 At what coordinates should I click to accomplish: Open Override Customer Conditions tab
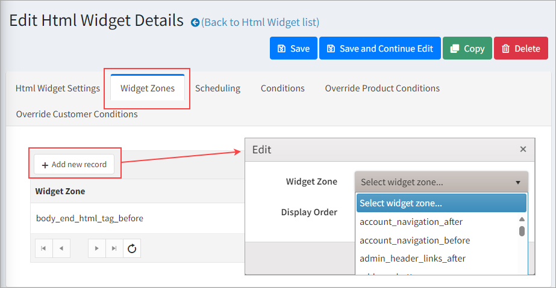pyautogui.click(x=77, y=114)
